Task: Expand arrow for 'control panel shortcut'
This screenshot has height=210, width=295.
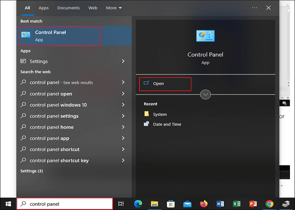Action: tap(123, 149)
